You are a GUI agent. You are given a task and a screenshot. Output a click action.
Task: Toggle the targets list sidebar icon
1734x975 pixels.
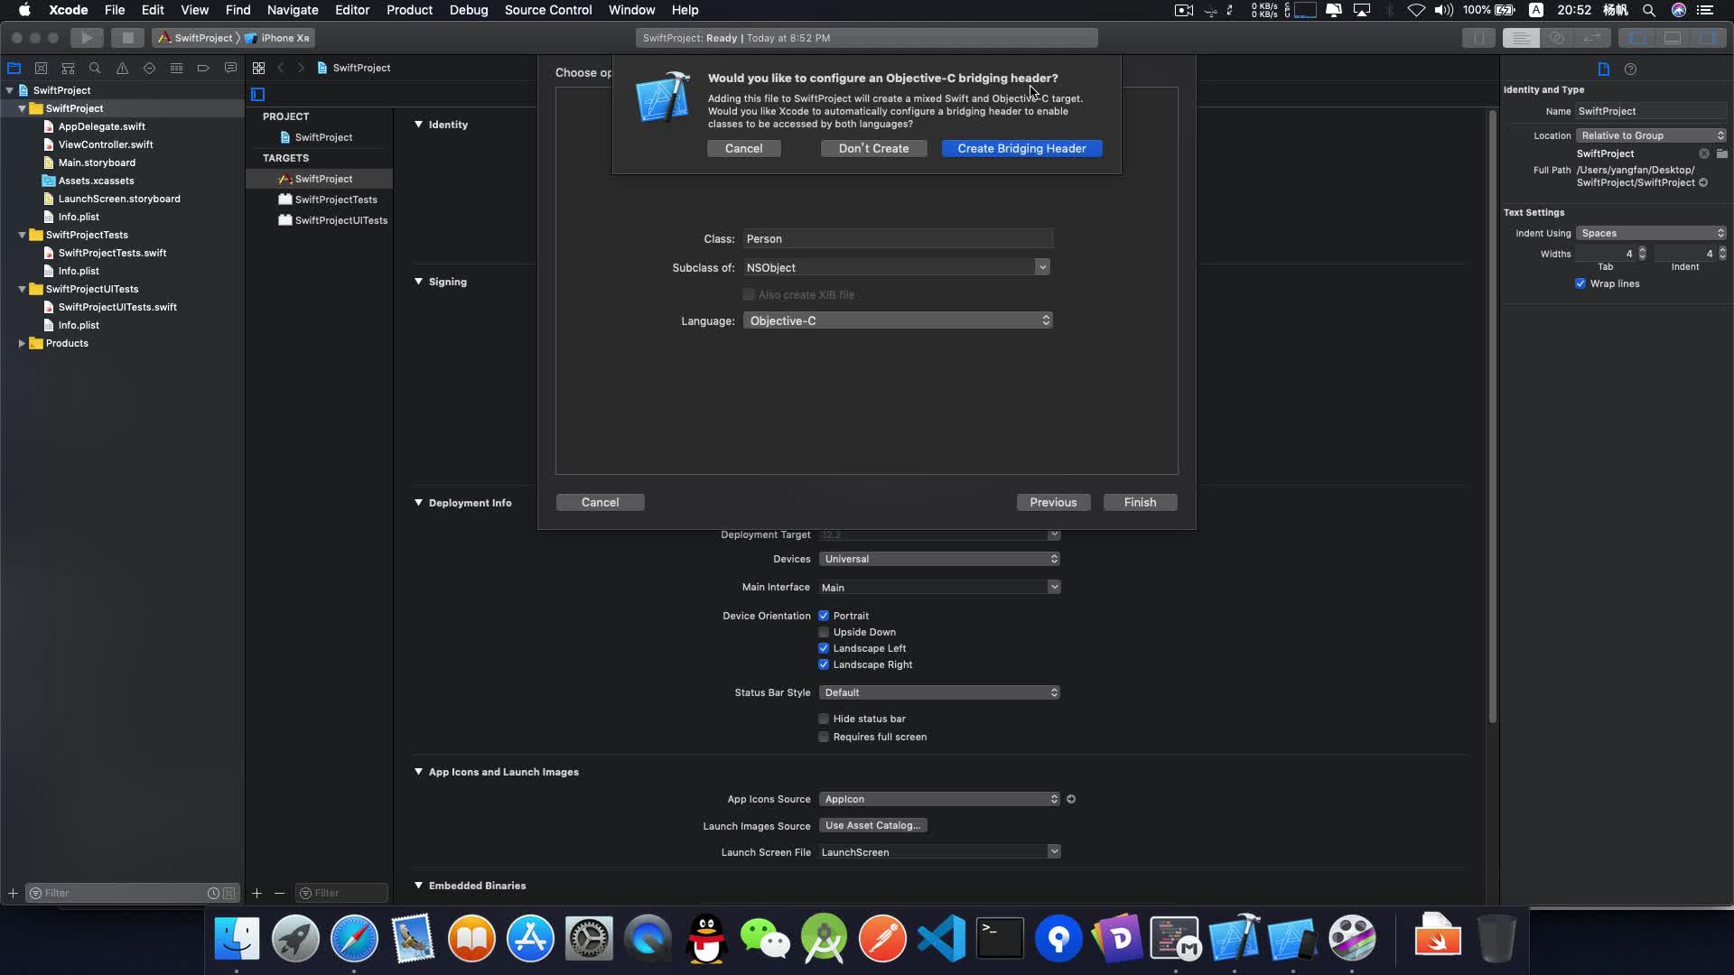point(258,94)
